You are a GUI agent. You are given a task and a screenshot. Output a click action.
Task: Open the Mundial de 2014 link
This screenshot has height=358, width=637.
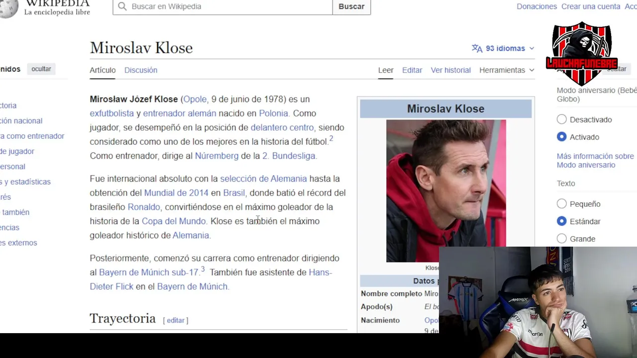(x=176, y=193)
